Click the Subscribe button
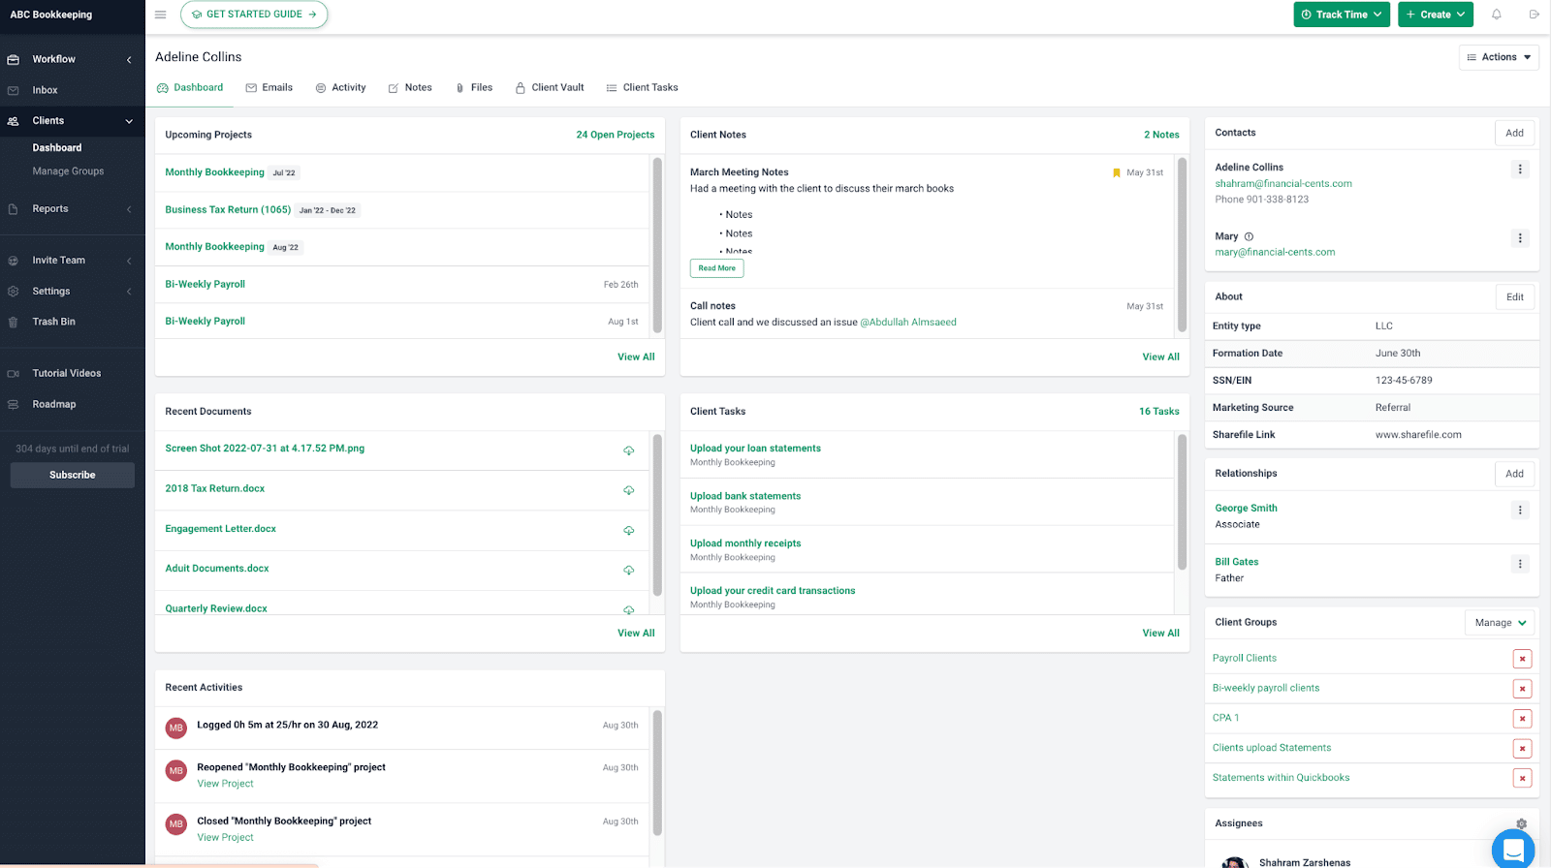The height and width of the screenshot is (868, 1551). tap(73, 475)
